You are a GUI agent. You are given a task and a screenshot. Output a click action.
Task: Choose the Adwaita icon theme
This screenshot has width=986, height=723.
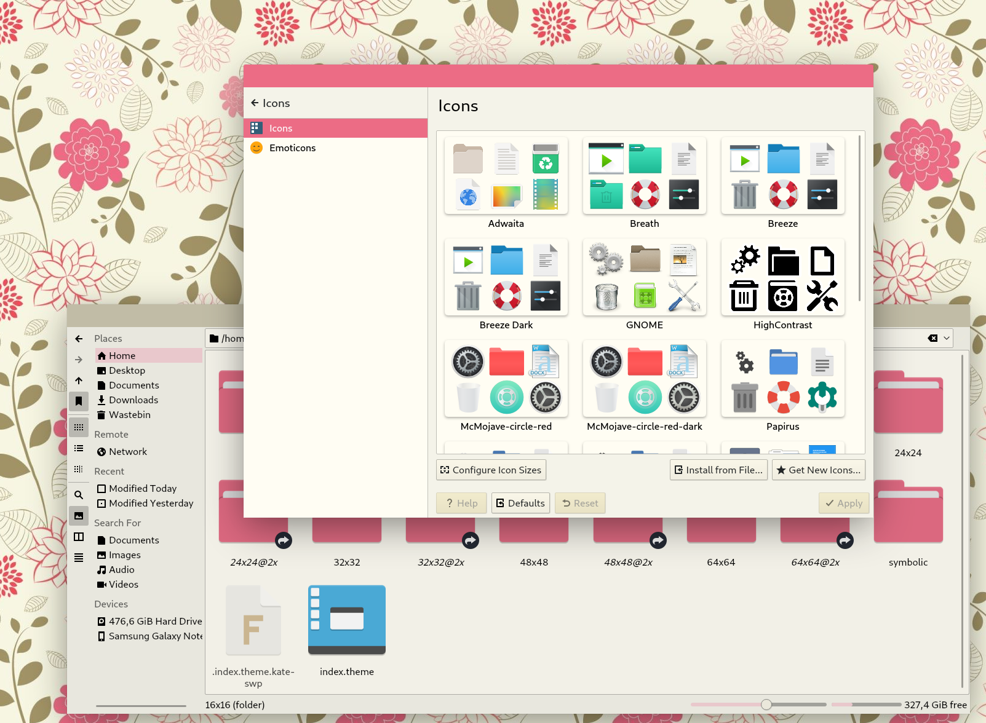[506, 184]
